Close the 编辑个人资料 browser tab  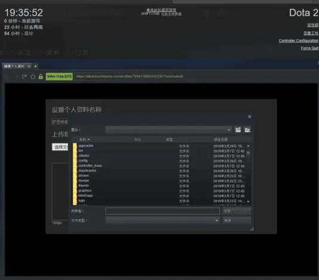pos(29,66)
